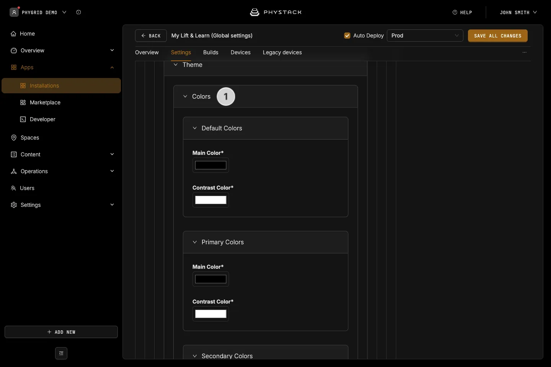Screen dimensions: 551x367
Task: Click the Add New button
Action: pyautogui.click(x=61, y=332)
